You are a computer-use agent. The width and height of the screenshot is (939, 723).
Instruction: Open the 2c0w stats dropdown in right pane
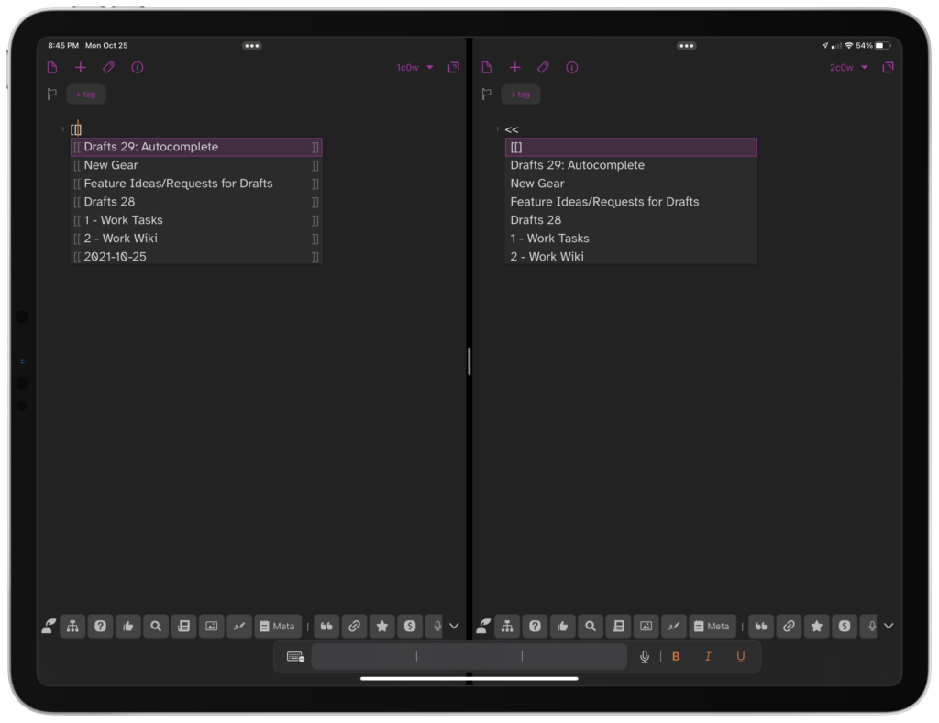[848, 67]
